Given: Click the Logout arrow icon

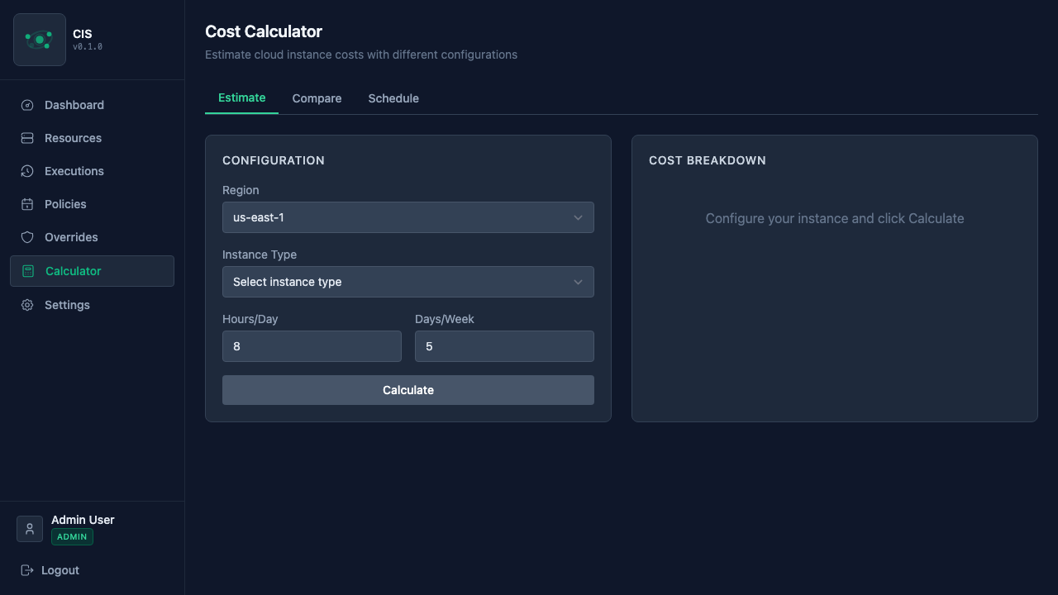Looking at the screenshot, I should coord(27,570).
